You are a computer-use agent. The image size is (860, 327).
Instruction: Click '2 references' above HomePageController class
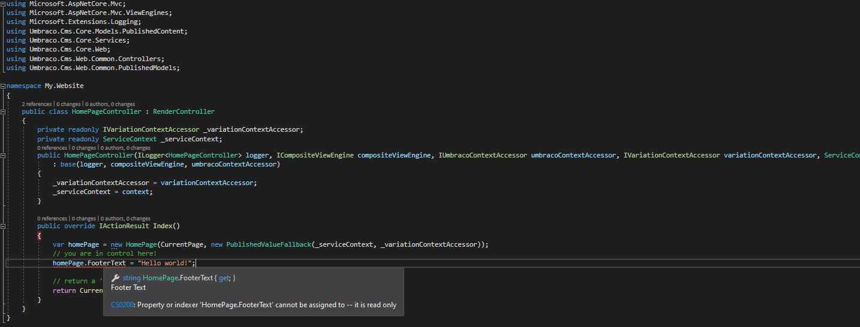37,104
